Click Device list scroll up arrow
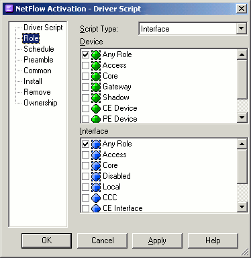The image size is (251, 258). point(242,54)
